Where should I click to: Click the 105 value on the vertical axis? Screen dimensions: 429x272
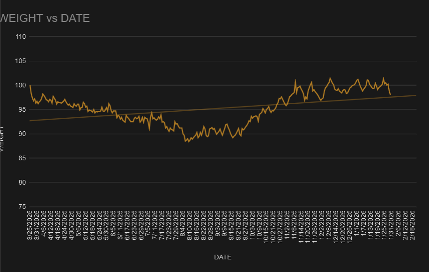(x=21, y=61)
